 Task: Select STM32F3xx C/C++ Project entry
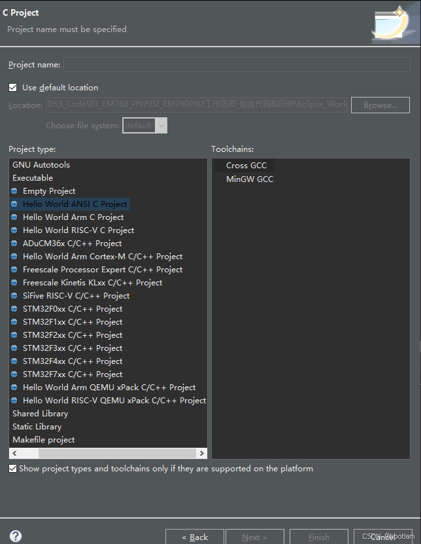coord(73,348)
